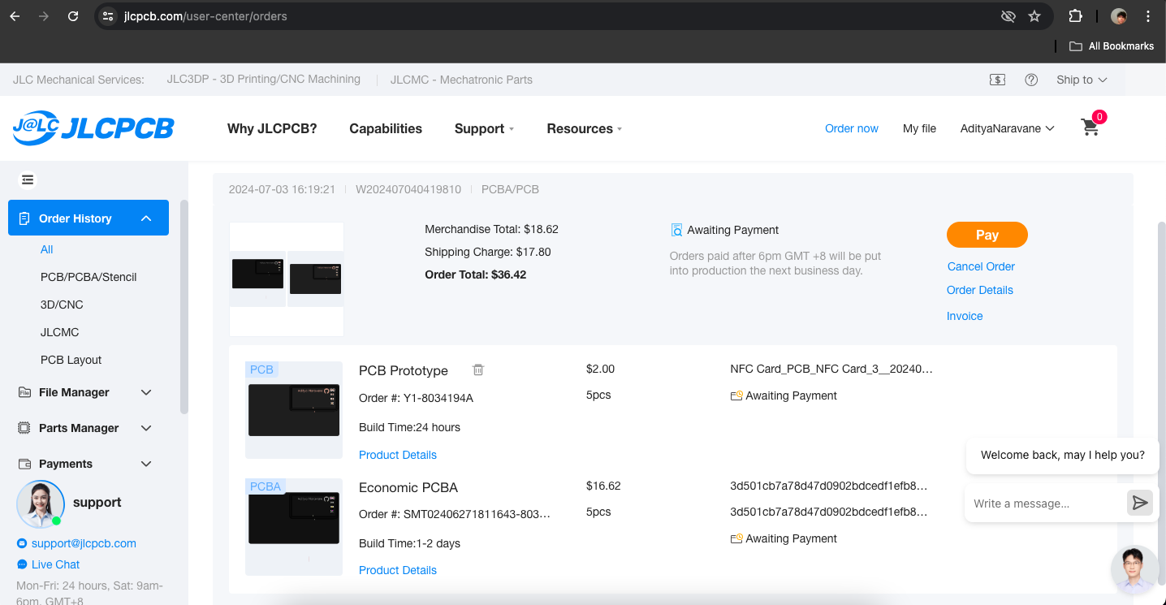Open Product Details for Economic PCBA
The width and height of the screenshot is (1166, 605).
[x=398, y=570]
